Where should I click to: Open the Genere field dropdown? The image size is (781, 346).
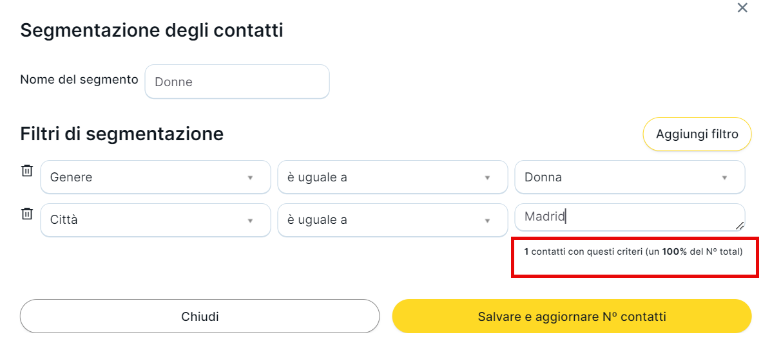(155, 178)
